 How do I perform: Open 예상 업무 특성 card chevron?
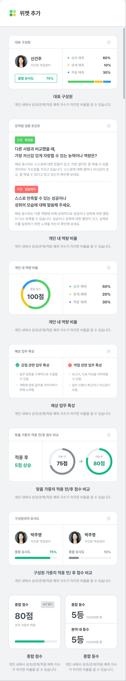click(x=109, y=351)
